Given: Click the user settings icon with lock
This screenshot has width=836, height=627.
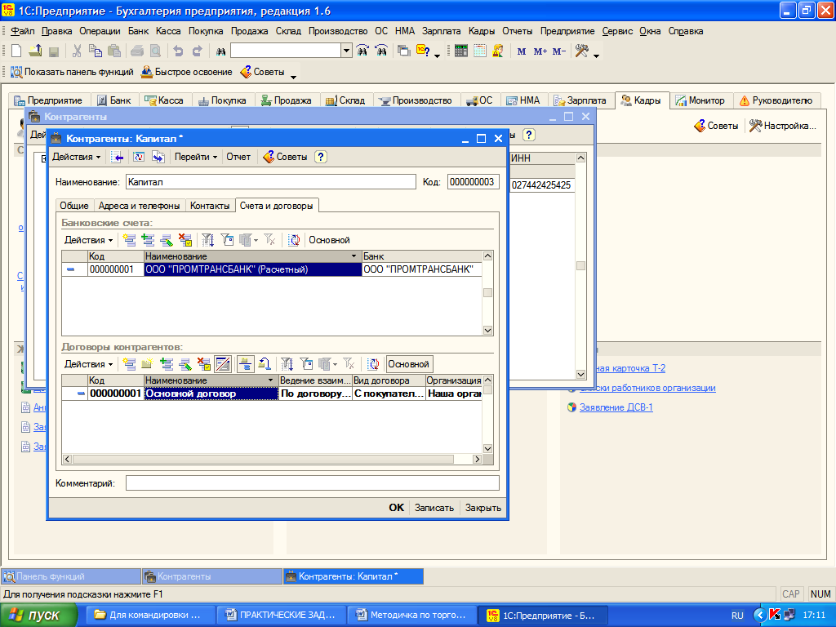Looking at the screenshot, I should [498, 51].
